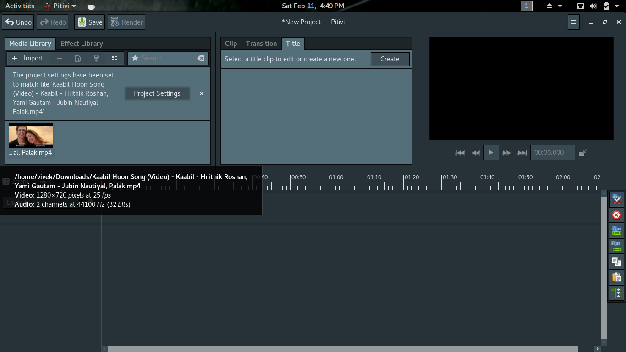The height and width of the screenshot is (352, 626).
Task: Select the Media Library tab
Action: click(x=30, y=44)
